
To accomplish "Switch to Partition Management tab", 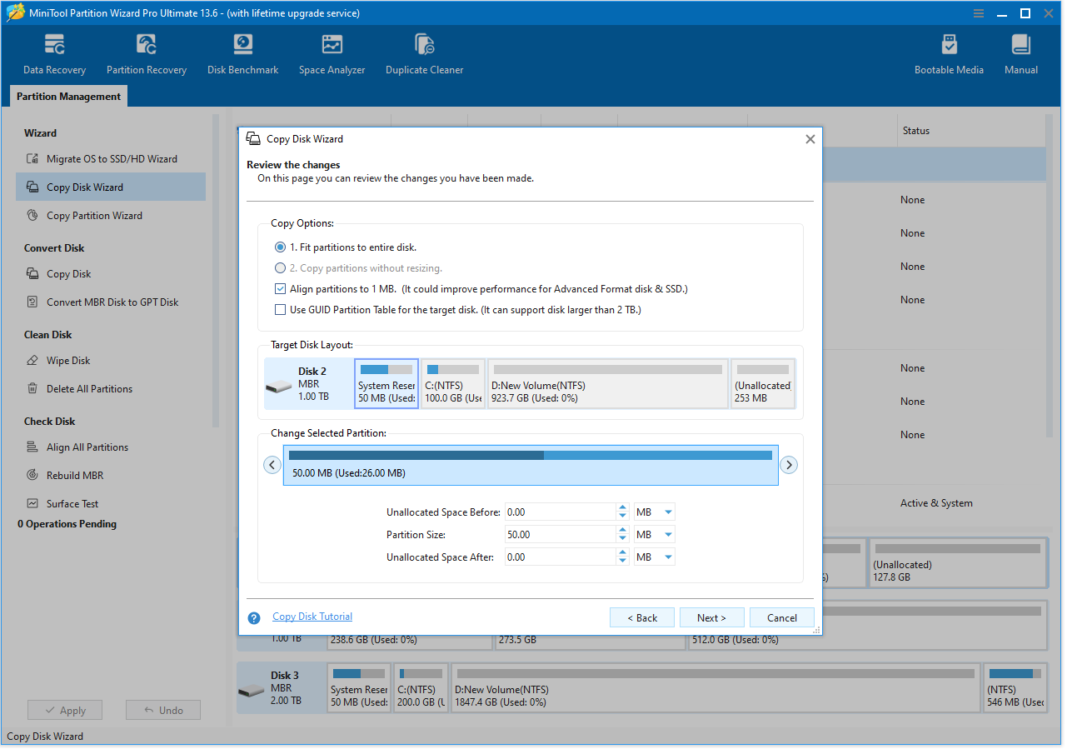I will [x=68, y=97].
